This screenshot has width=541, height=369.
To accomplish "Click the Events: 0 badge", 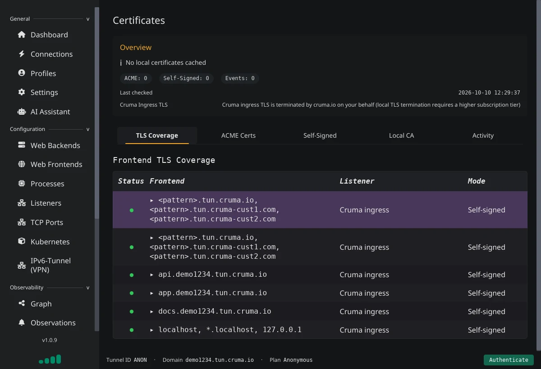I will pos(240,78).
